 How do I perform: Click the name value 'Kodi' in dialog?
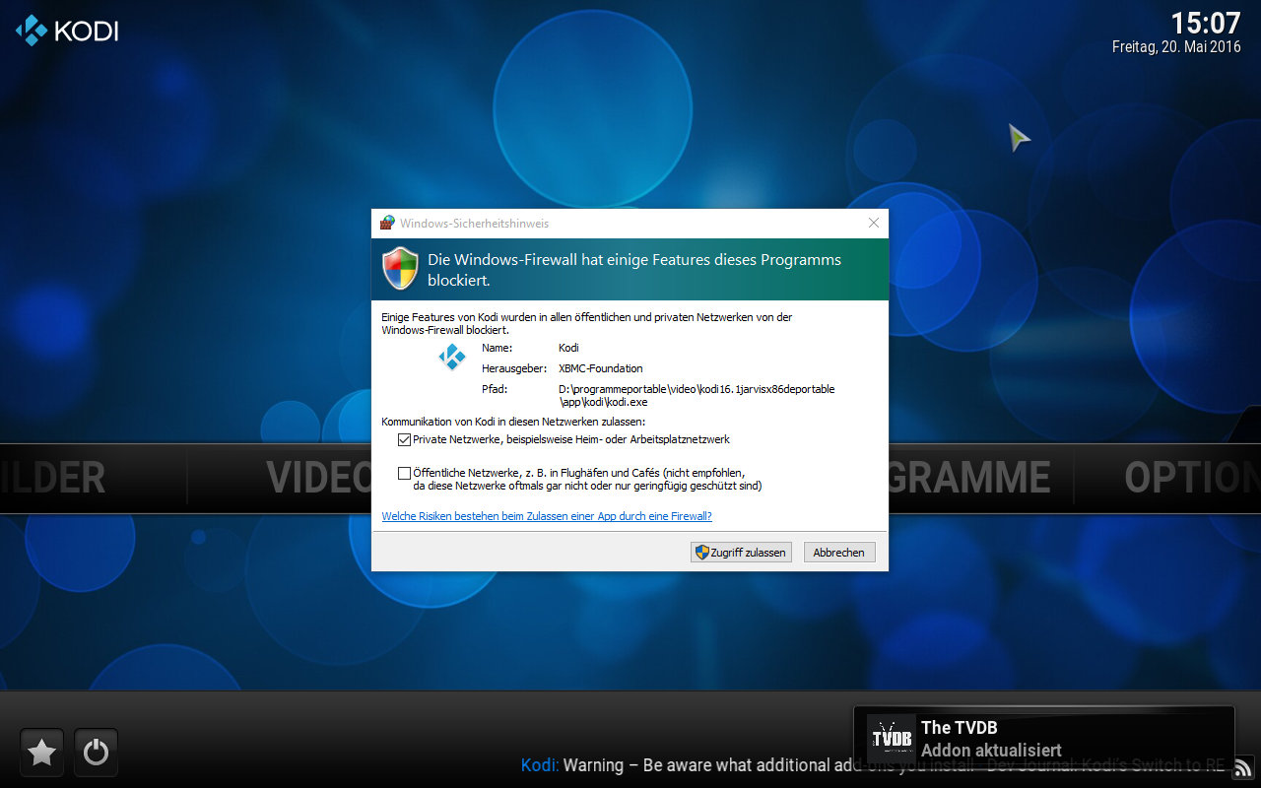568,348
